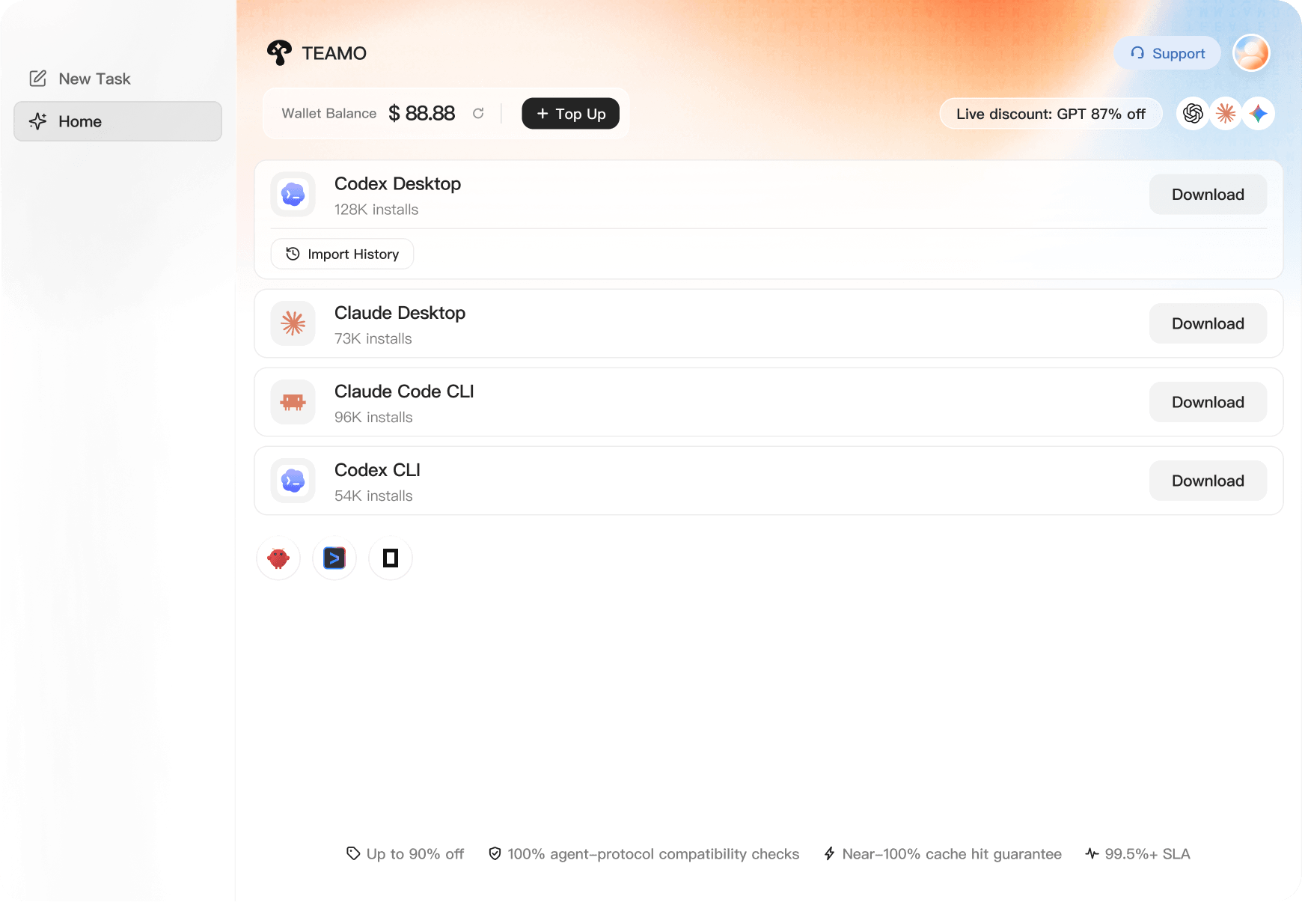Click Near-100% cache hit guarantee text
This screenshot has width=1302, height=902.
pos(952,853)
